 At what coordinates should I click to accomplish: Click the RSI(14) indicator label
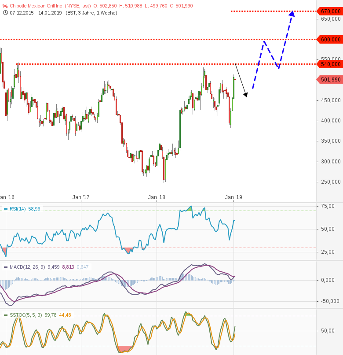[x=18, y=209]
